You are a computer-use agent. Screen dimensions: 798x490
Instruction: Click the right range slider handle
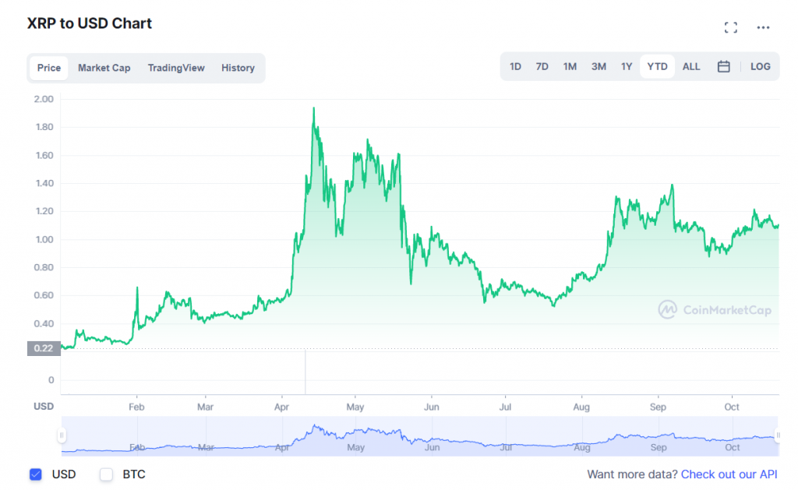777,435
